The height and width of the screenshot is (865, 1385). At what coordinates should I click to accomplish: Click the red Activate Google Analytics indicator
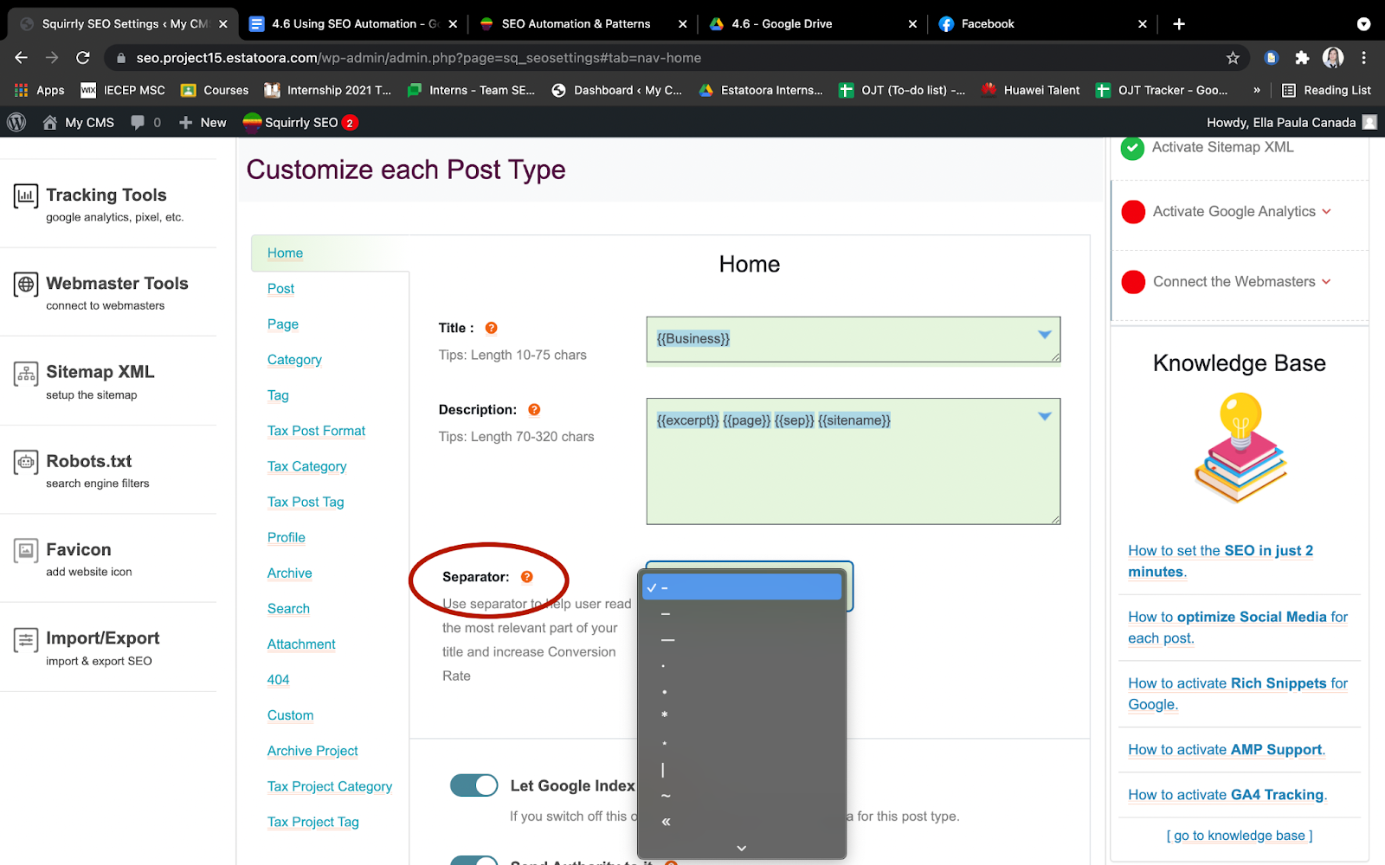(x=1133, y=212)
